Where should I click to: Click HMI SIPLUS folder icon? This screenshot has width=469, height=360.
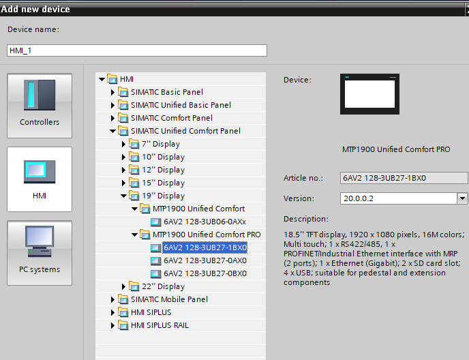pos(123,312)
